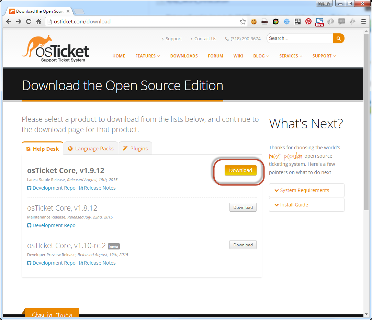The height and width of the screenshot is (320, 372).
Task: Expand the FEATURES dropdown menu
Action: tap(148, 56)
